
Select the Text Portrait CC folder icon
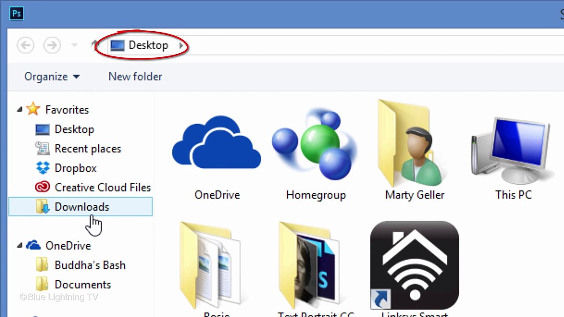click(x=311, y=264)
